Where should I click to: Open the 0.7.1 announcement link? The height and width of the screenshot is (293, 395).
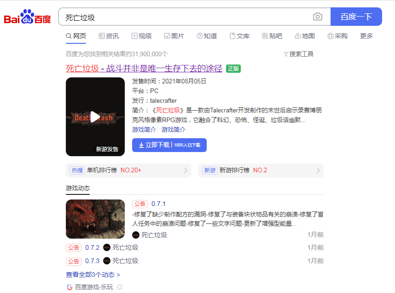(x=158, y=204)
